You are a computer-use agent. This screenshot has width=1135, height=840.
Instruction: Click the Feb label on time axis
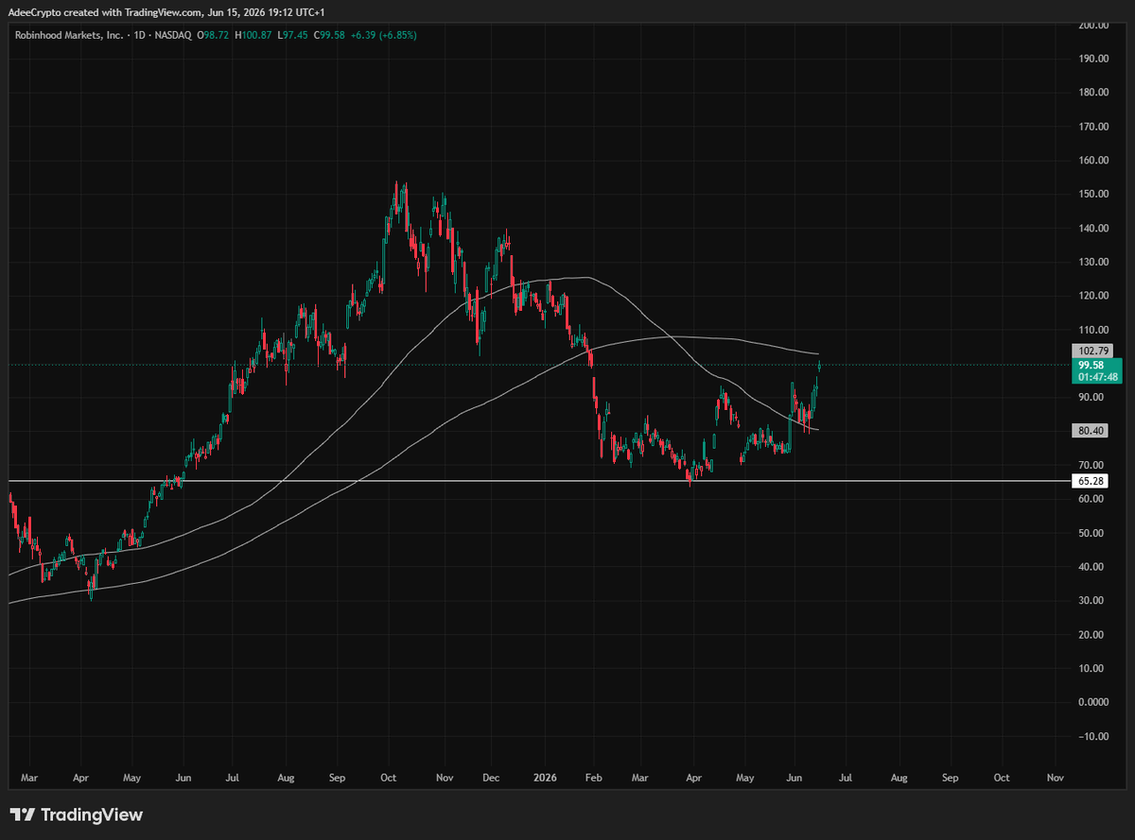pos(594,779)
